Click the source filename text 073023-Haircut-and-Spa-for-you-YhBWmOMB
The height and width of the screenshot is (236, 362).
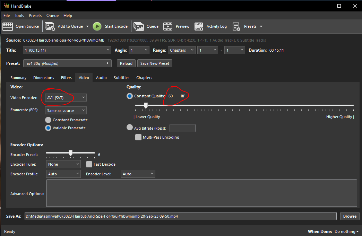(64, 40)
